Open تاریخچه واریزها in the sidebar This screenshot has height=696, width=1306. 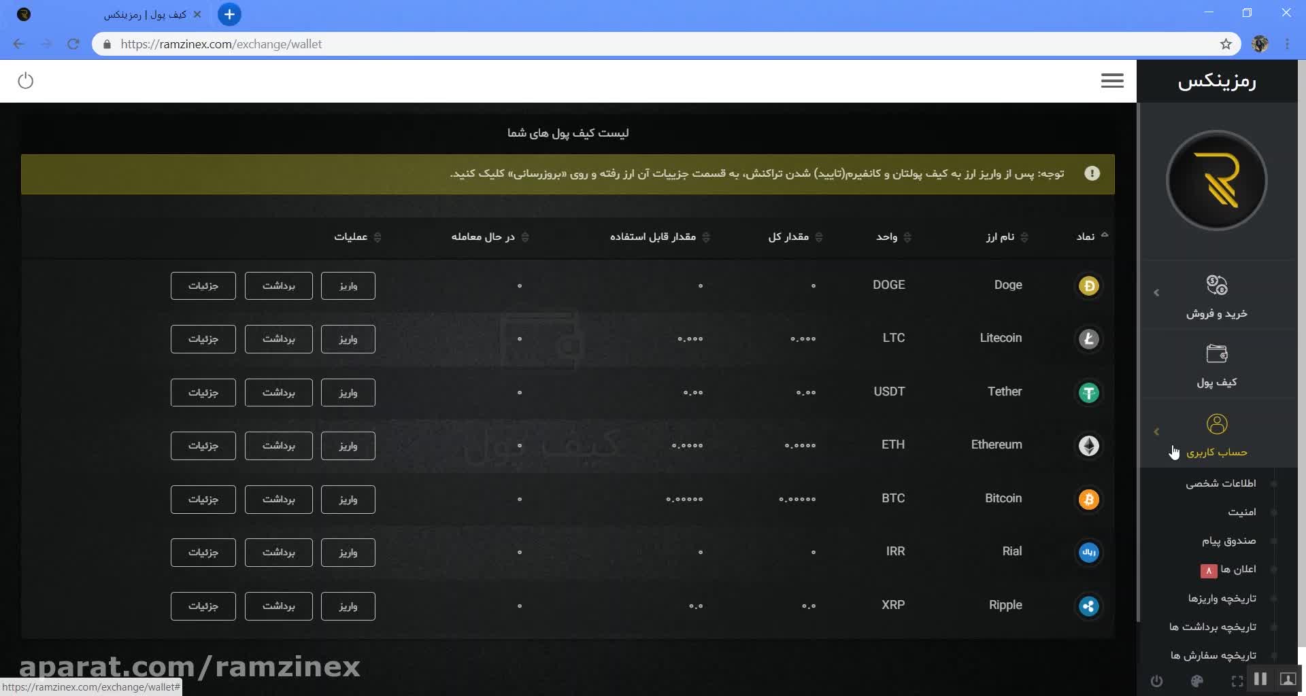[x=1222, y=598]
